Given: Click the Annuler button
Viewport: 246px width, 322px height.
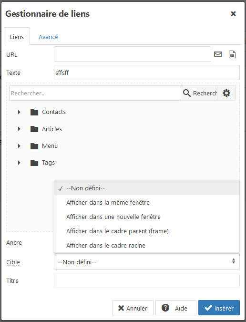Looking at the screenshot, I should 133,308.
